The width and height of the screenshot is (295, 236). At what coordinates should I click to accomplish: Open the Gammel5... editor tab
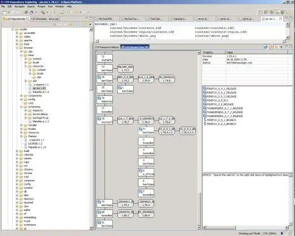pos(178,19)
